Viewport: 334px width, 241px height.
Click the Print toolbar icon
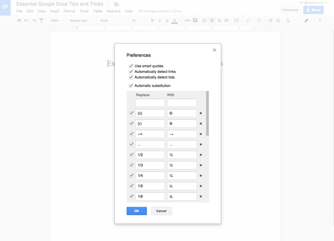click(x=19, y=20)
